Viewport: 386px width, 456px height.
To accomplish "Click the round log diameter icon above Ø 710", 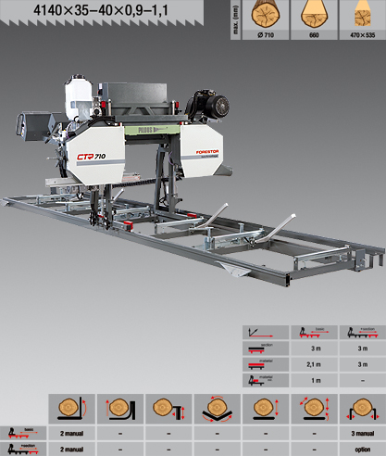I will coord(266,15).
